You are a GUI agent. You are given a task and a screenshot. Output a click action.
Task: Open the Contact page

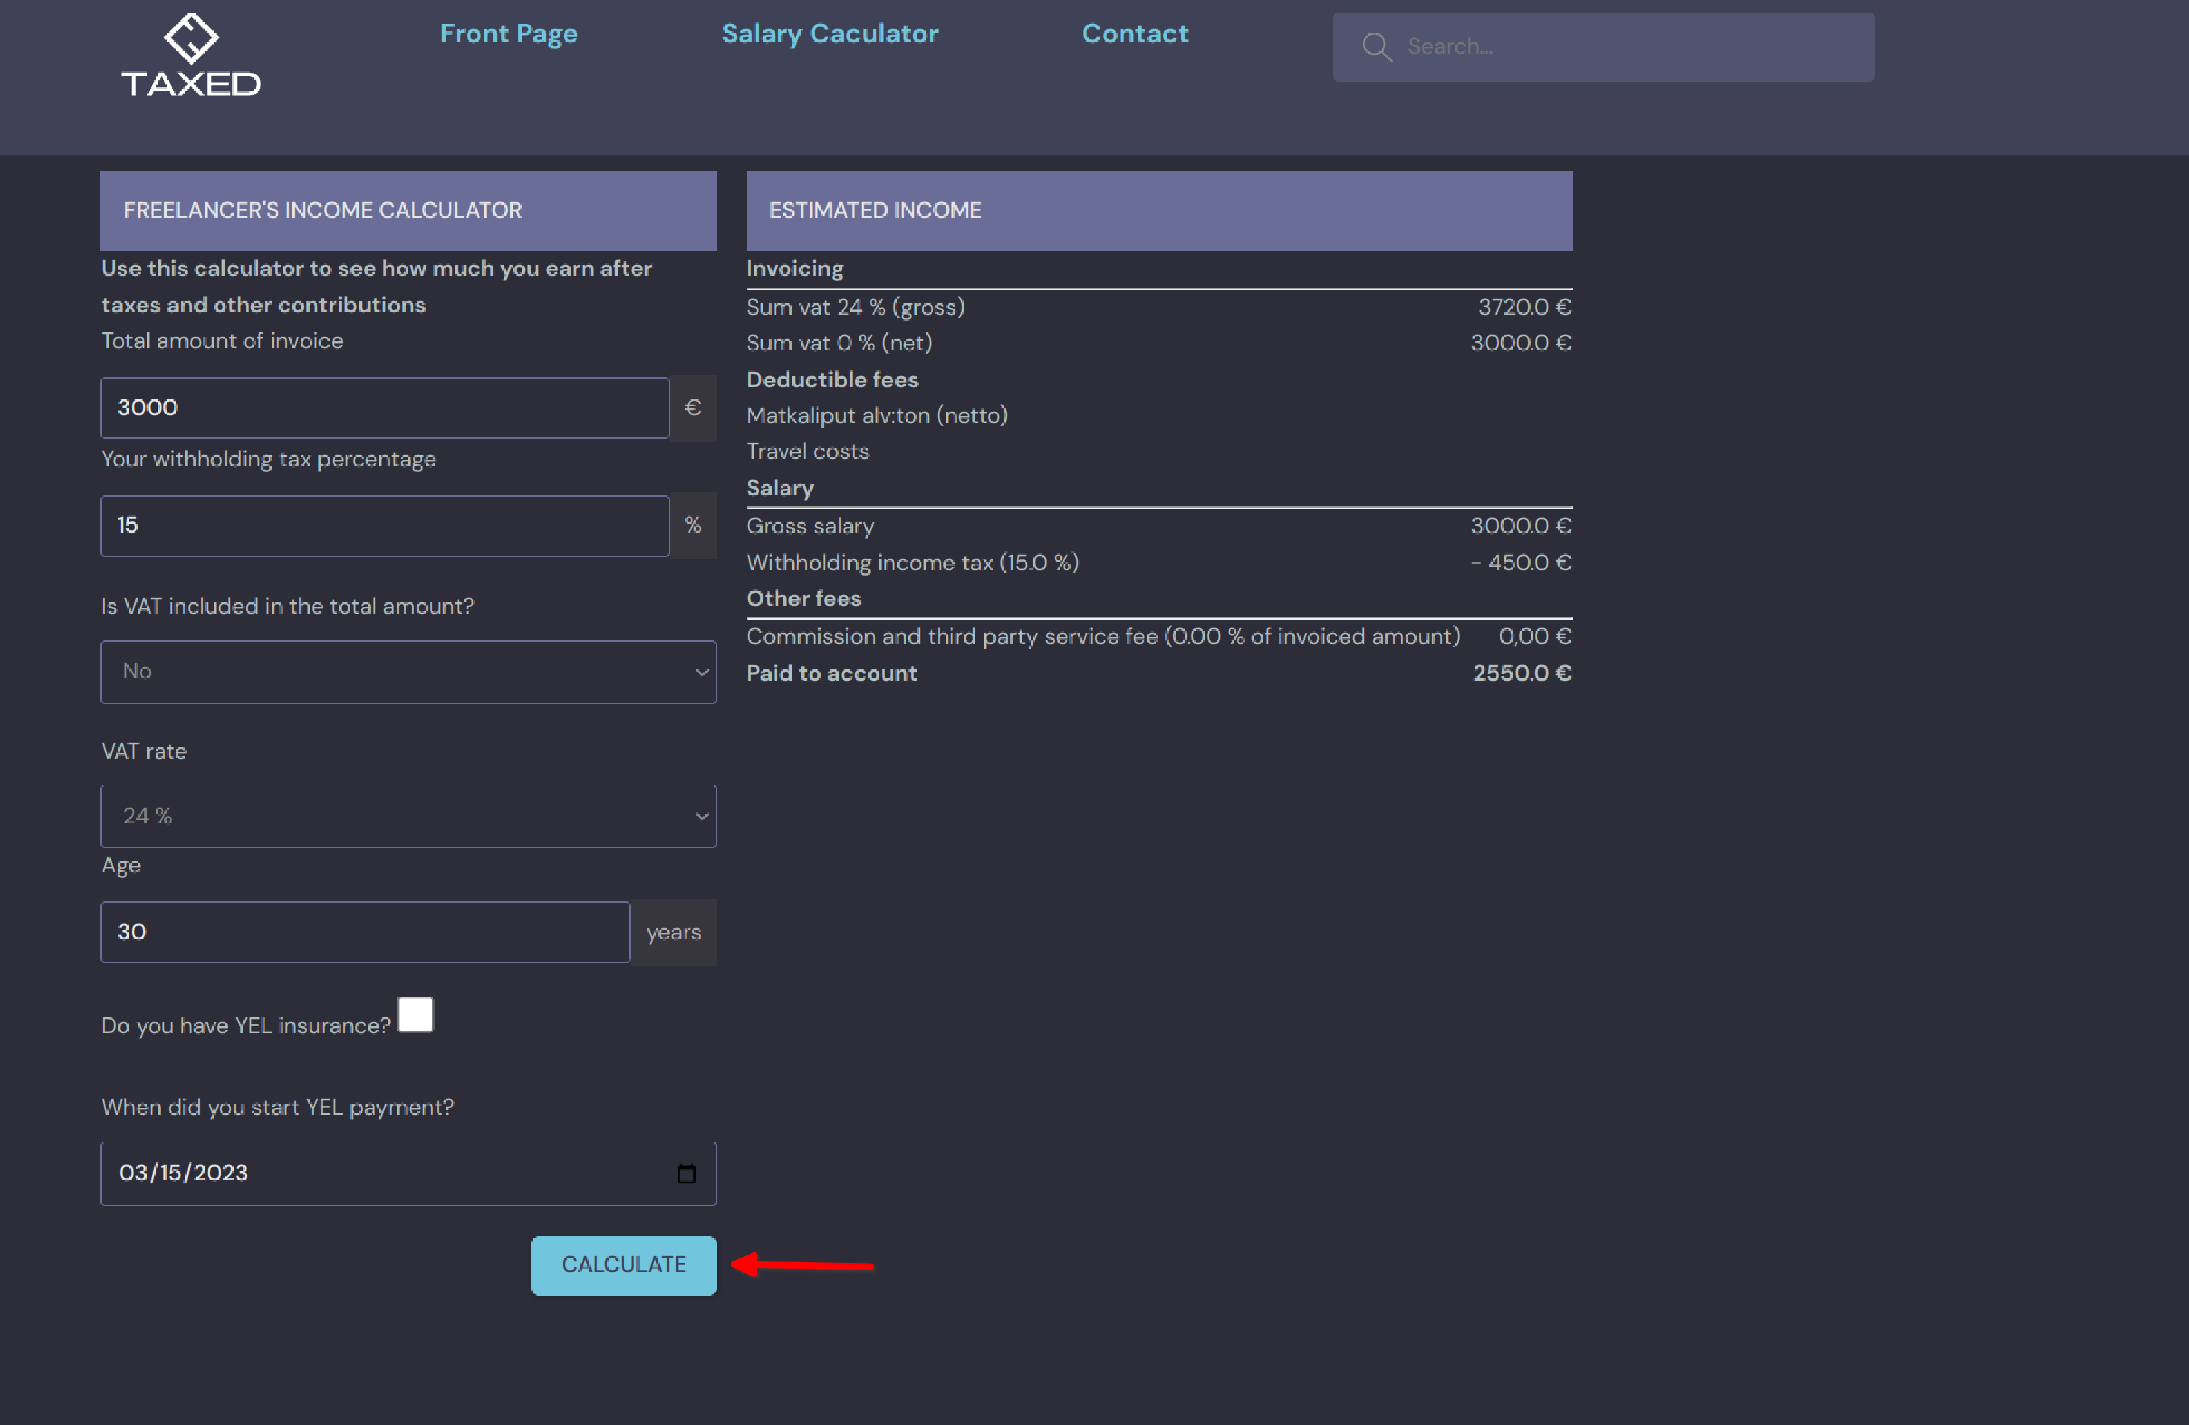pos(1135,33)
